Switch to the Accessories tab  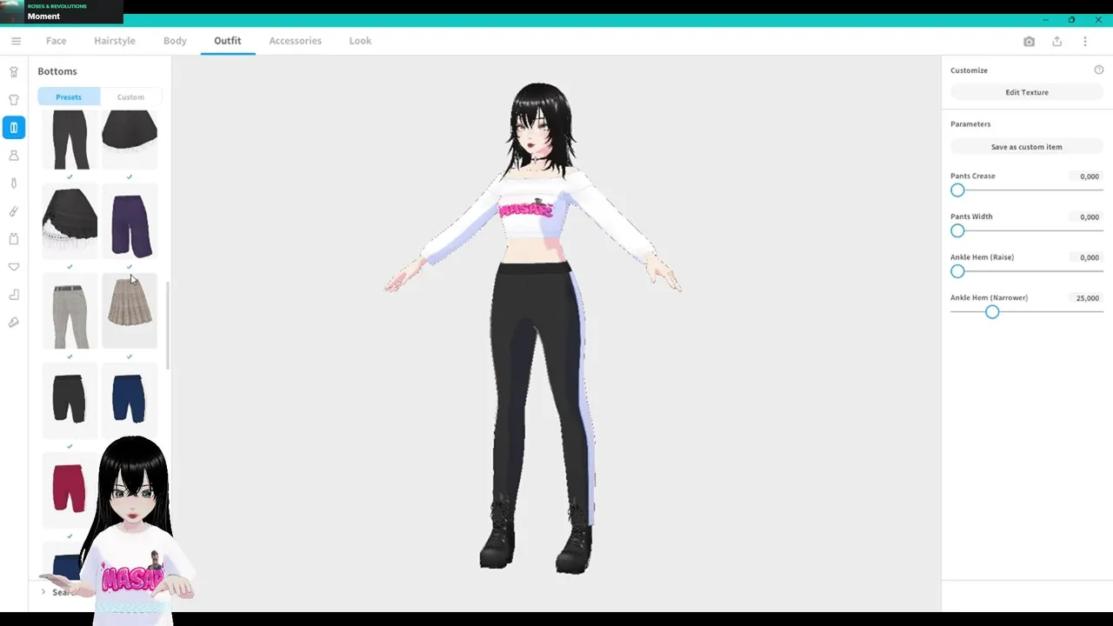[x=295, y=41]
